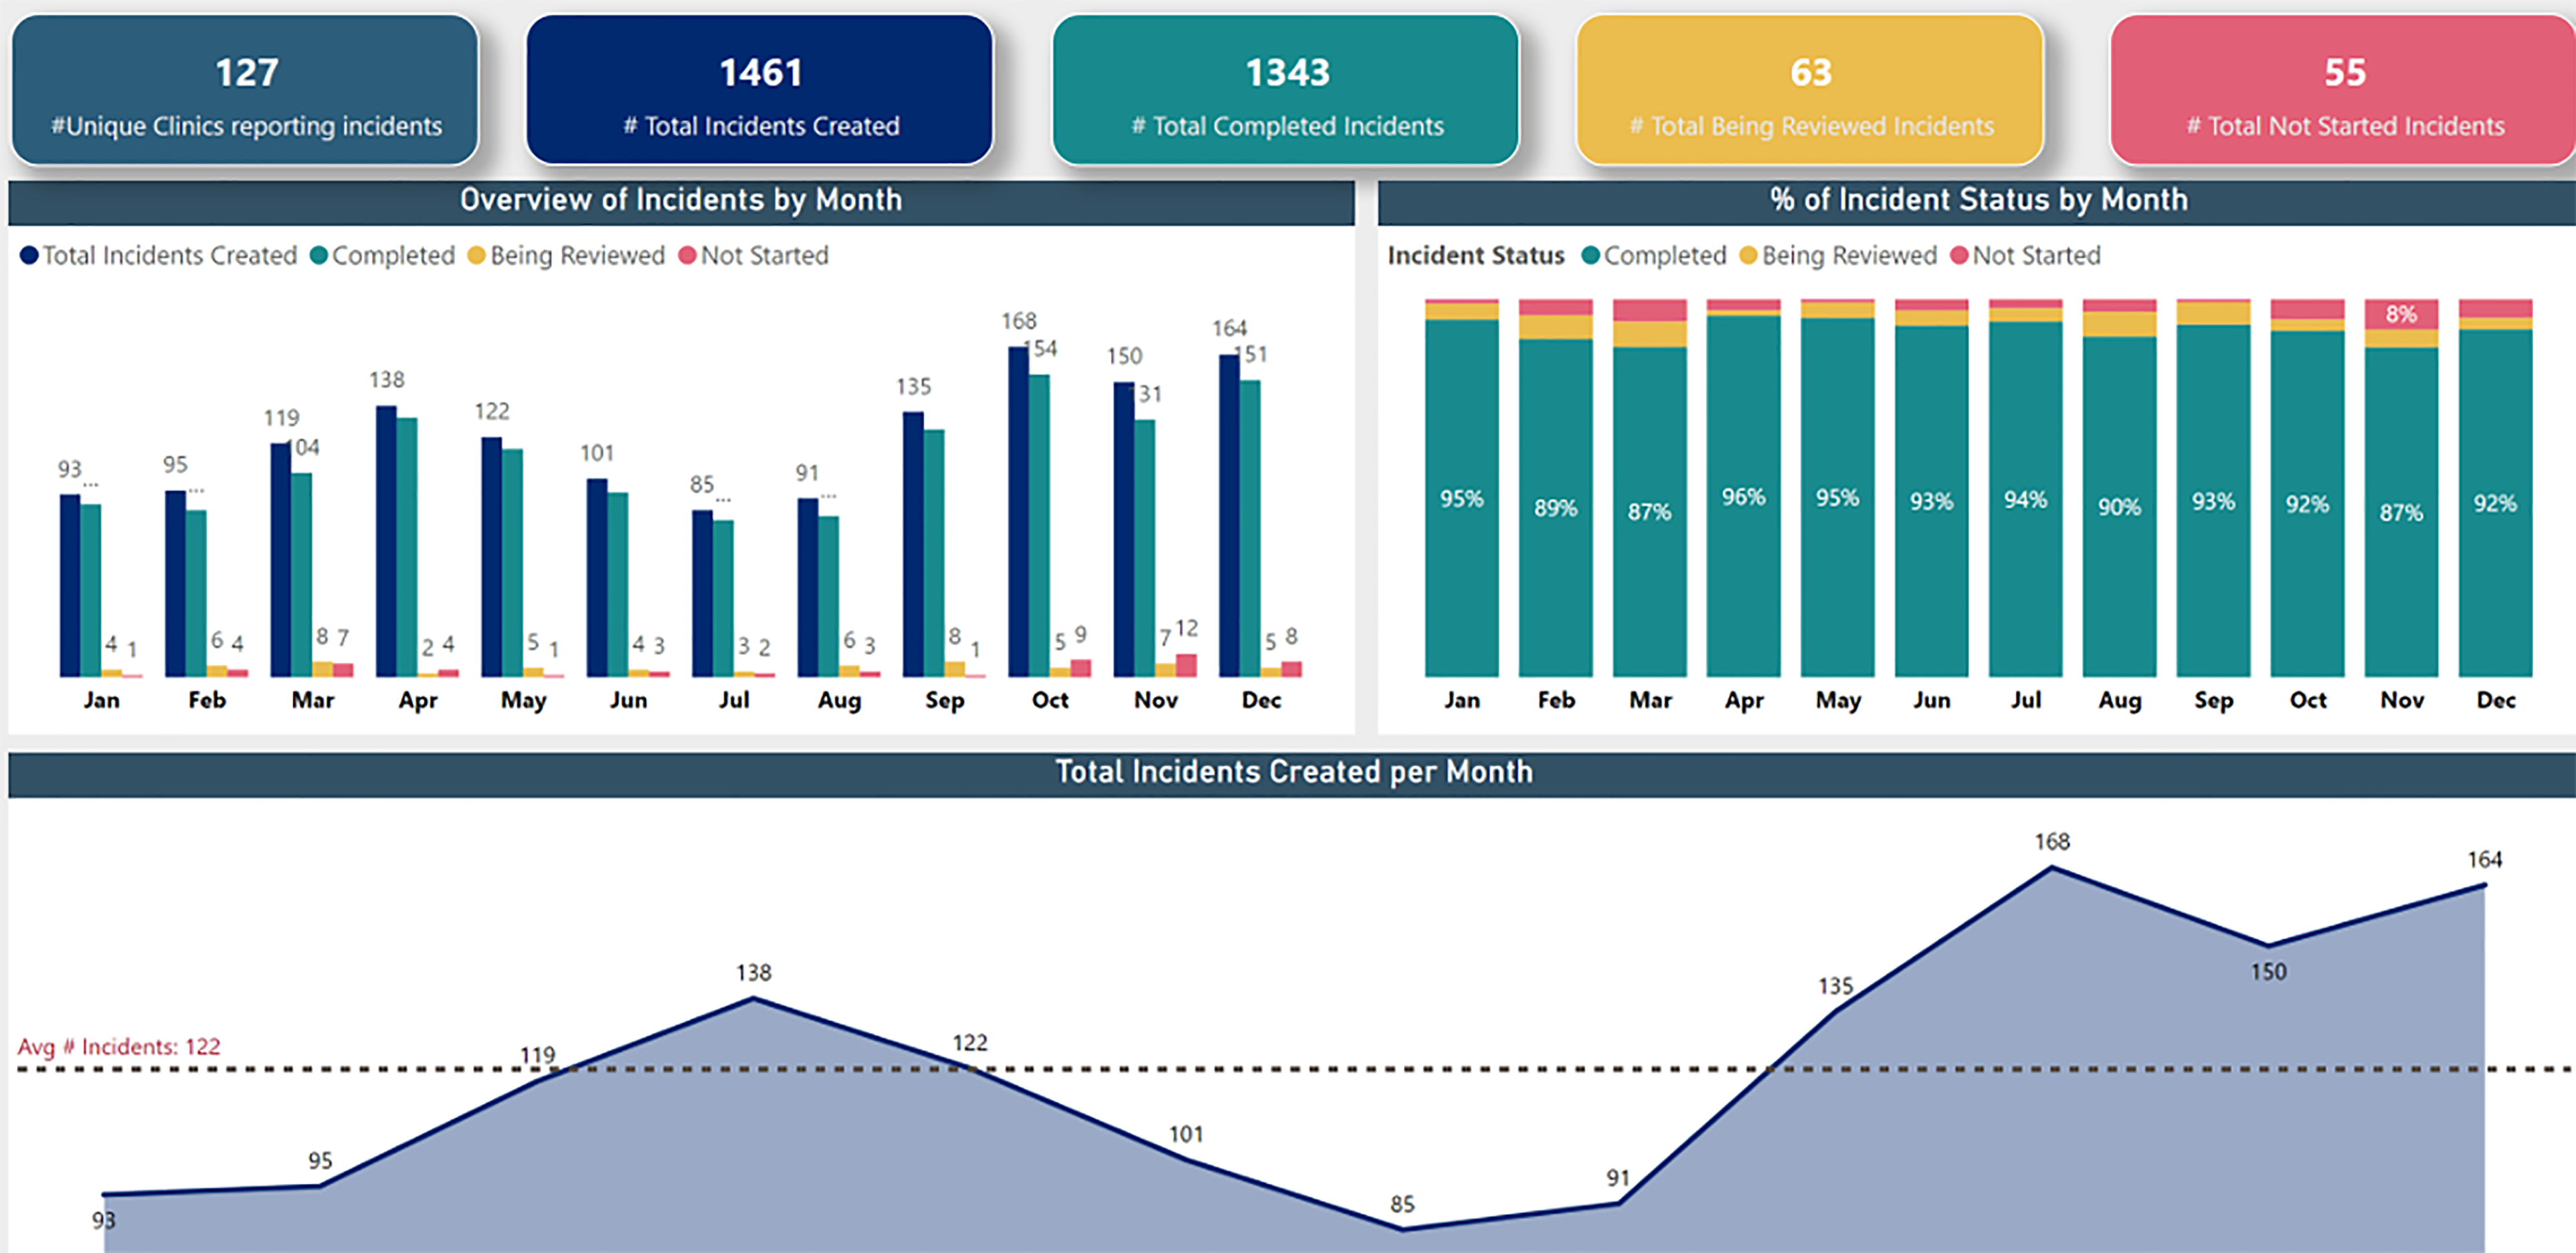Click the 168 peak point on area chart
This screenshot has height=1253, width=2576.
coord(2052,868)
